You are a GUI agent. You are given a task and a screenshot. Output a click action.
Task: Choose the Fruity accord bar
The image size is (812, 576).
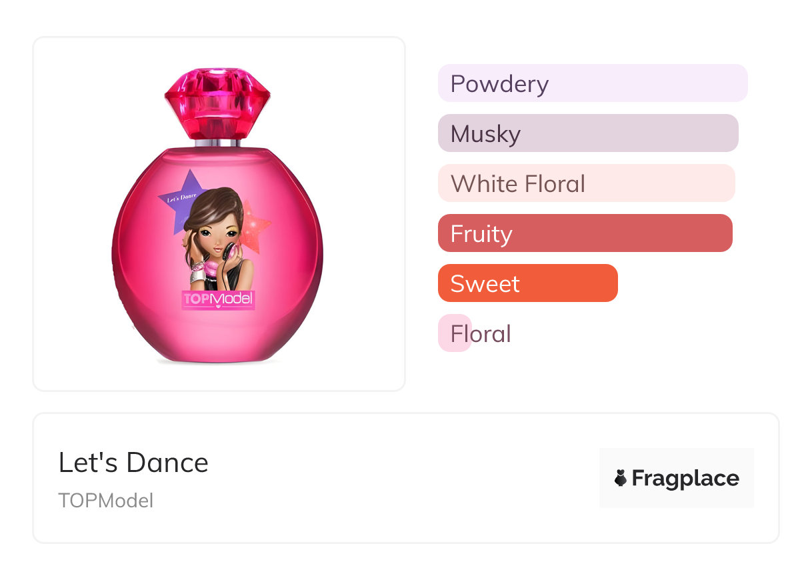tap(585, 233)
